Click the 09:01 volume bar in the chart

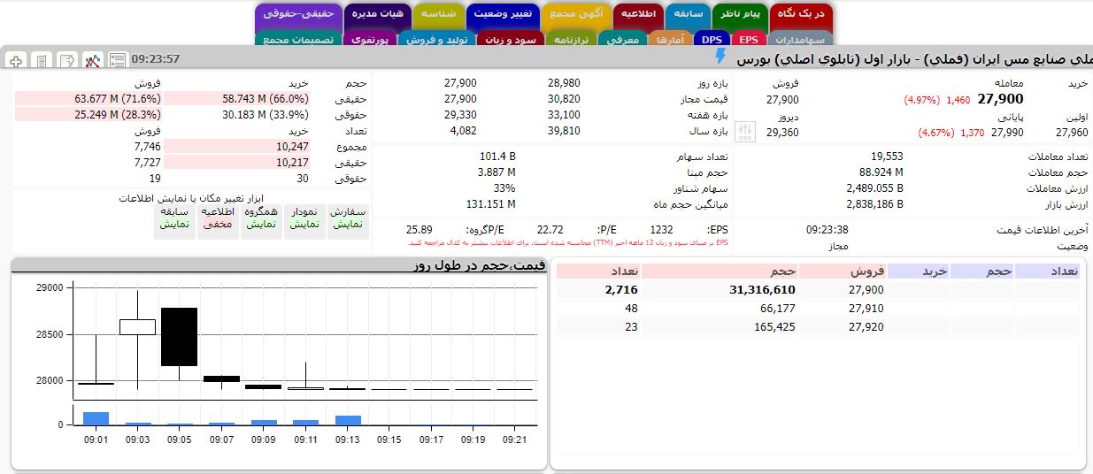coord(96,418)
